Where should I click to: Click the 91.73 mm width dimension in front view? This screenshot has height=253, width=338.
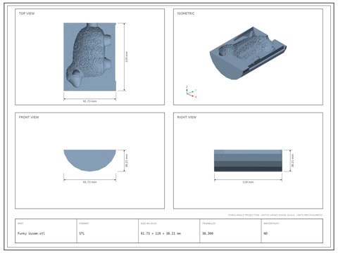[90, 182]
